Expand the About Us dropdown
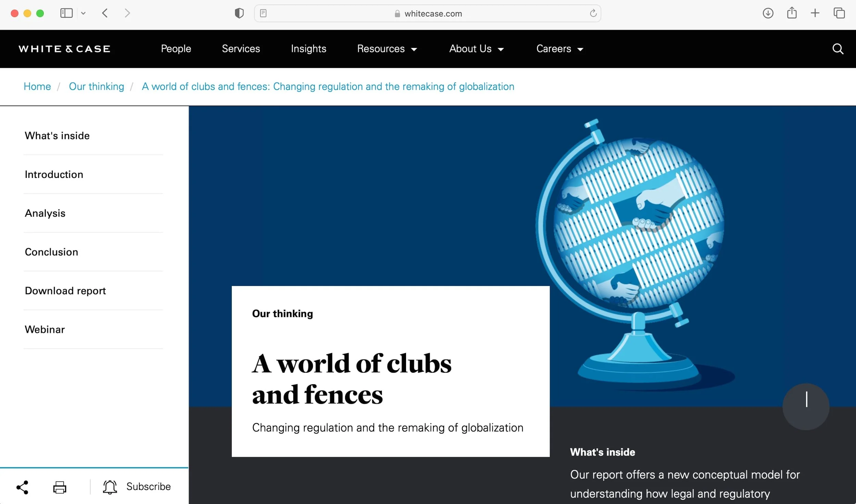The height and width of the screenshot is (504, 856). coord(476,49)
